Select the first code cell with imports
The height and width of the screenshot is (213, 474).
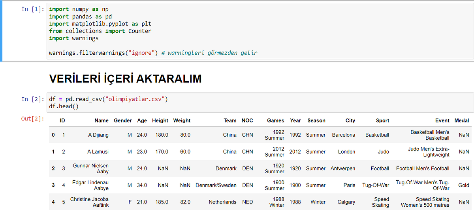pos(260,31)
